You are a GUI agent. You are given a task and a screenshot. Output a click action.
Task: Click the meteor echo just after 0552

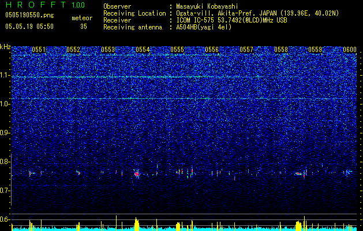(78, 173)
